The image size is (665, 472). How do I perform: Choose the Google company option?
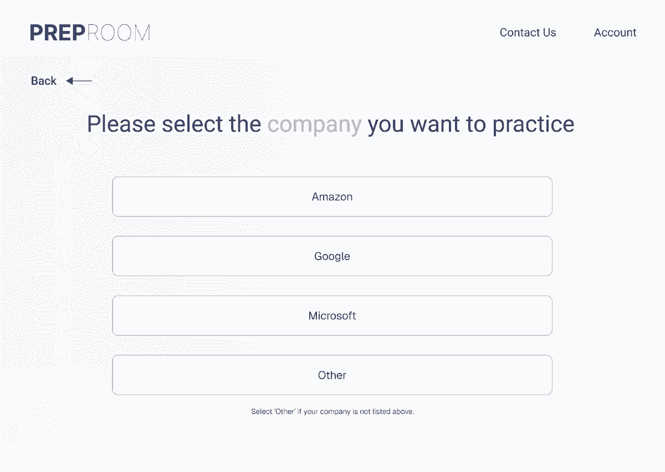pos(332,256)
